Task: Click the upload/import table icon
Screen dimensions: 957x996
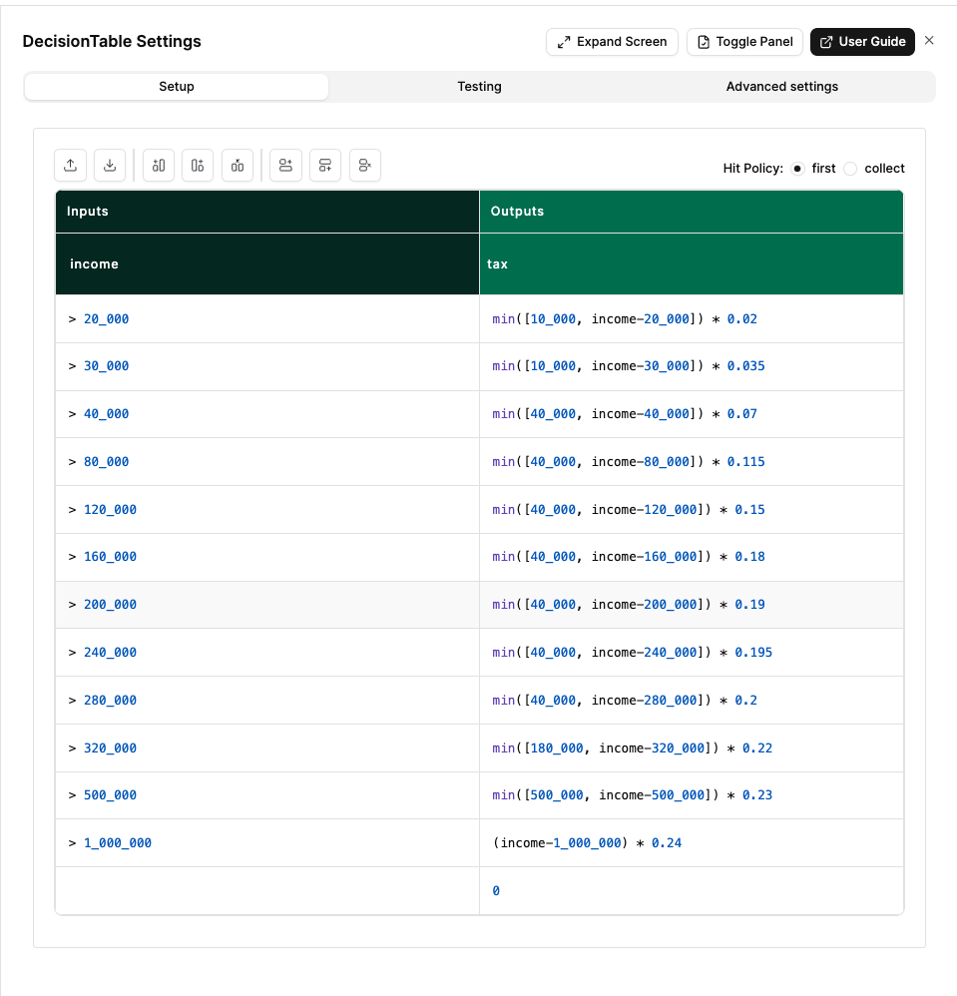Action: [x=71, y=165]
